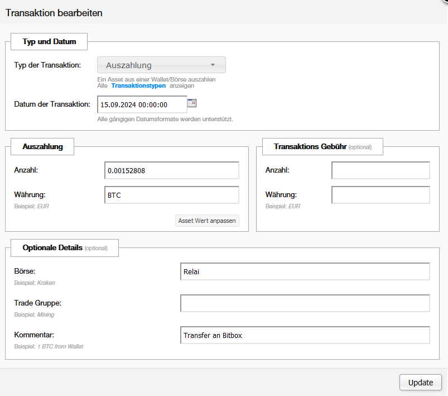The image size is (448, 396).
Task: Click the 'Transaktion bearbeiten' dialog title
Action: (54, 13)
